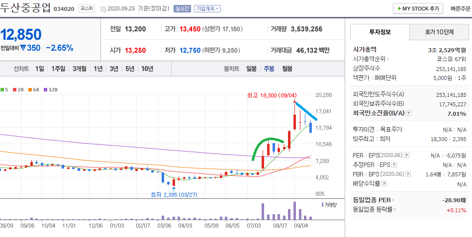Image resolution: width=472 pixels, height=237 pixels.
Task: Click the help icon beside PER EPS(2020.06)
Action: tap(407, 156)
